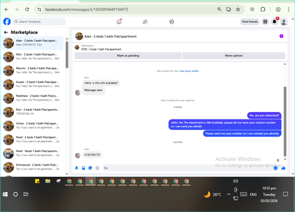Click the 'Yes, are you interested?' message
Image resolution: width=295 pixels, height=212 pixels.
pyautogui.click(x=264, y=115)
